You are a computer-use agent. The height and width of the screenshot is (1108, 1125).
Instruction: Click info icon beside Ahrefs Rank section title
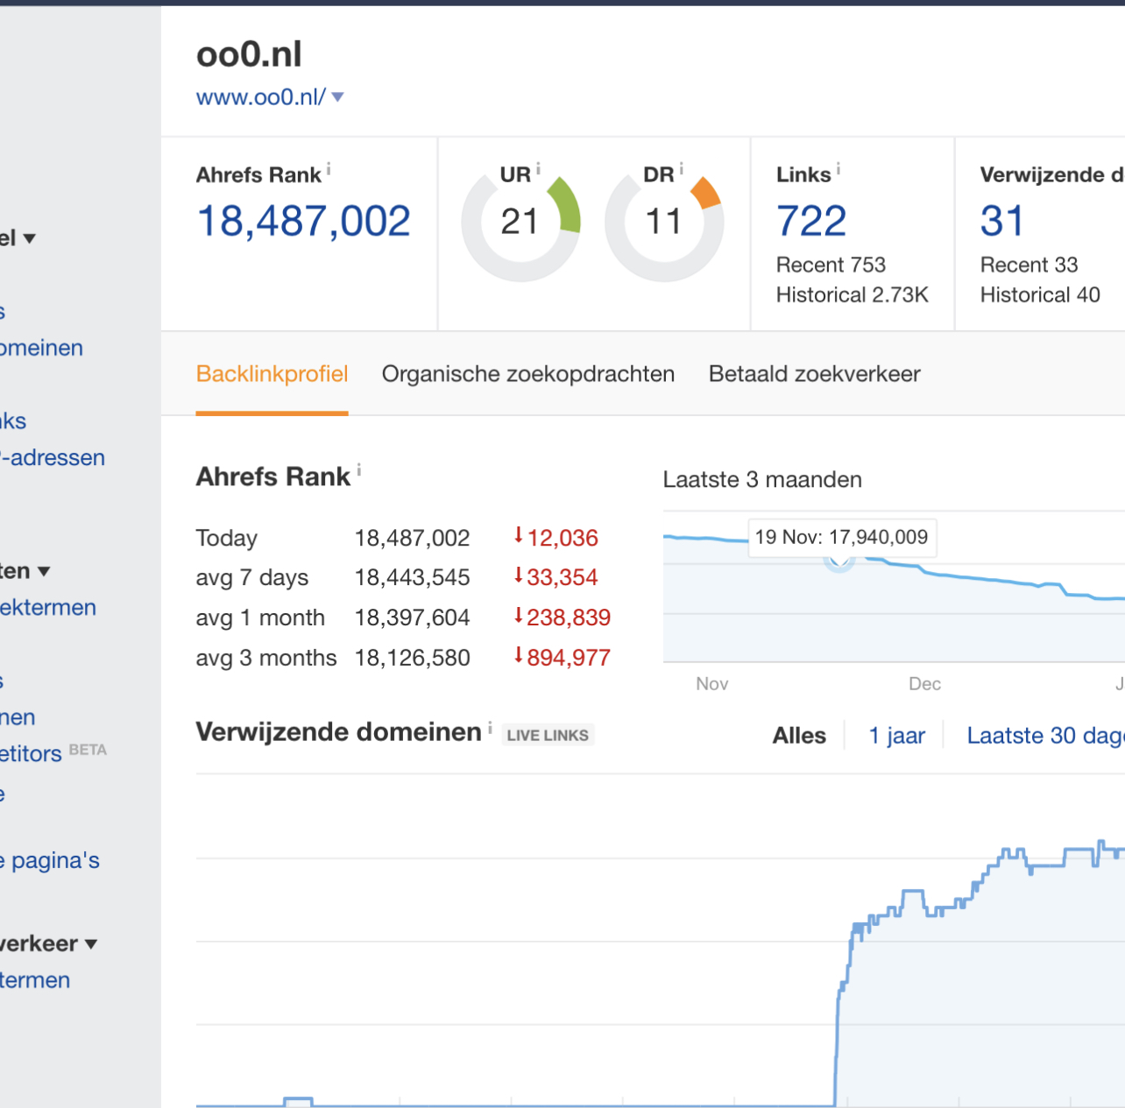point(359,470)
